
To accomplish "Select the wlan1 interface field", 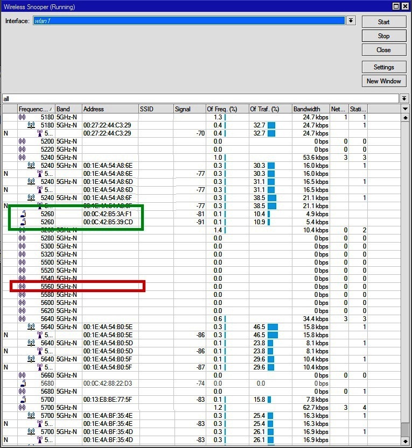I will 189,20.
